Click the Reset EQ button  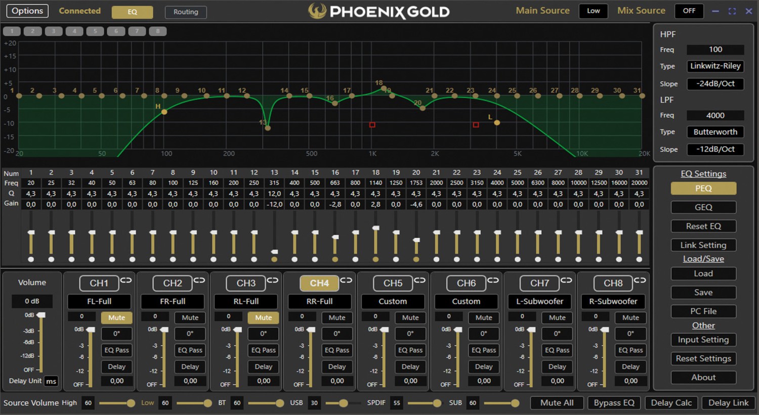(x=703, y=226)
